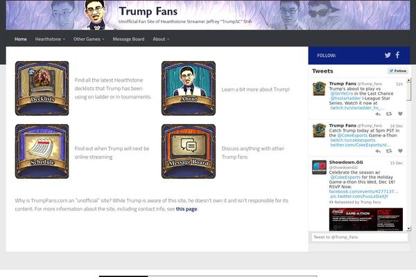
Task: Expand the About navigation menu
Action: tap(161, 39)
